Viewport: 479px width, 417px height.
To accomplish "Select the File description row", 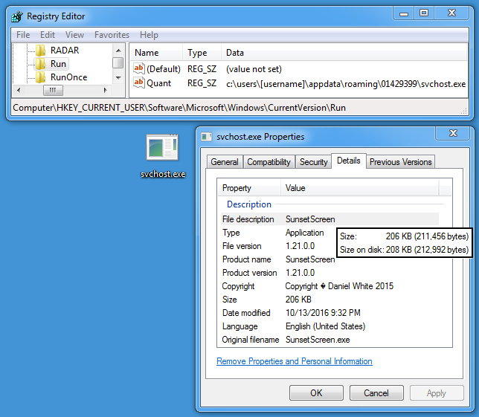I will pos(330,219).
